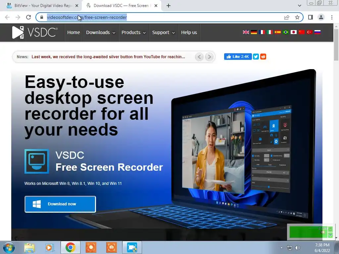Switch site language to French flag
This screenshot has height=254, width=339.
tap(262, 32)
